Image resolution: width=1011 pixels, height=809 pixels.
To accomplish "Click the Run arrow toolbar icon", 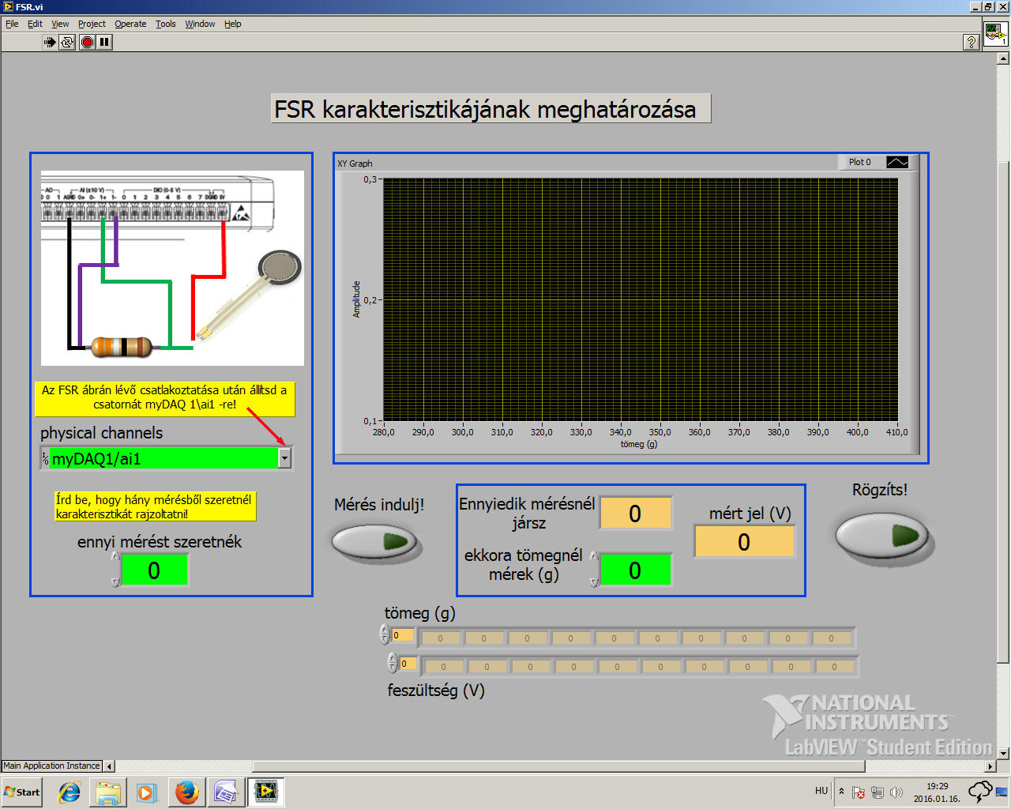I will (50, 42).
